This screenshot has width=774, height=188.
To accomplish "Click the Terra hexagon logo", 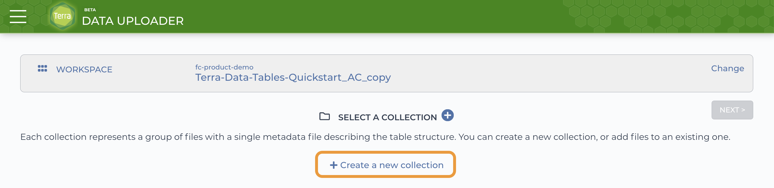I will (62, 16).
